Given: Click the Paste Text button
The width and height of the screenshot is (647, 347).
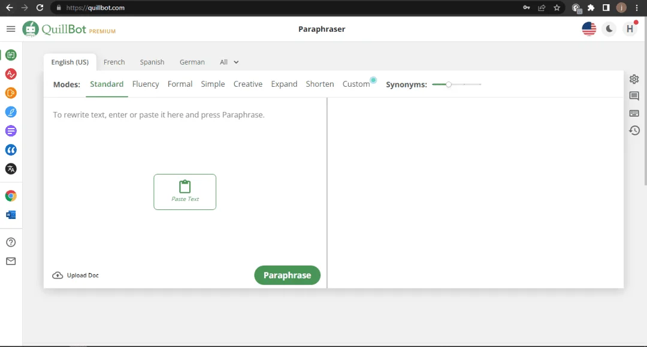Looking at the screenshot, I should coord(185,191).
